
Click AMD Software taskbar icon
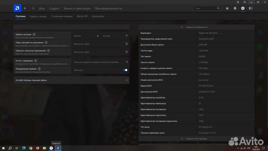(58, 148)
